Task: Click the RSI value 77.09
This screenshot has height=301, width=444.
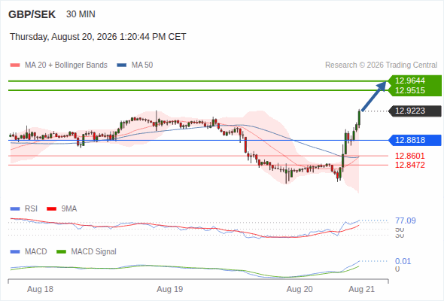Action: point(406,220)
